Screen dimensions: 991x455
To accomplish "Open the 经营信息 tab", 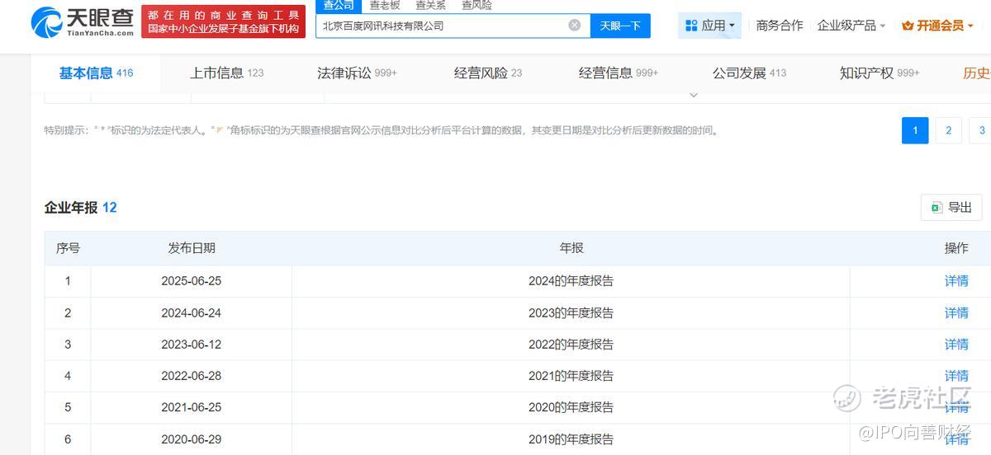I will click(619, 73).
